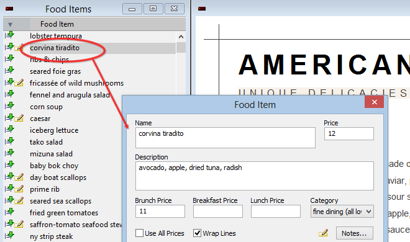This screenshot has width=410, height=242.
Task: Open the Category dropdown
Action: pyautogui.click(x=342, y=212)
